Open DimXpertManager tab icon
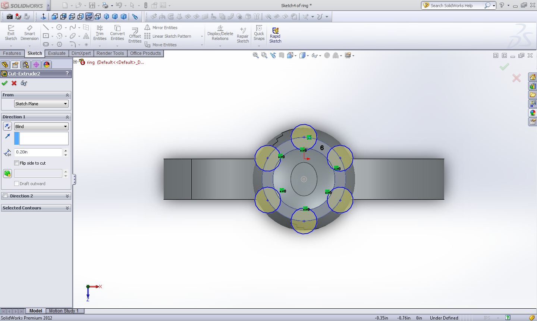This screenshot has height=321, width=537. (36, 65)
